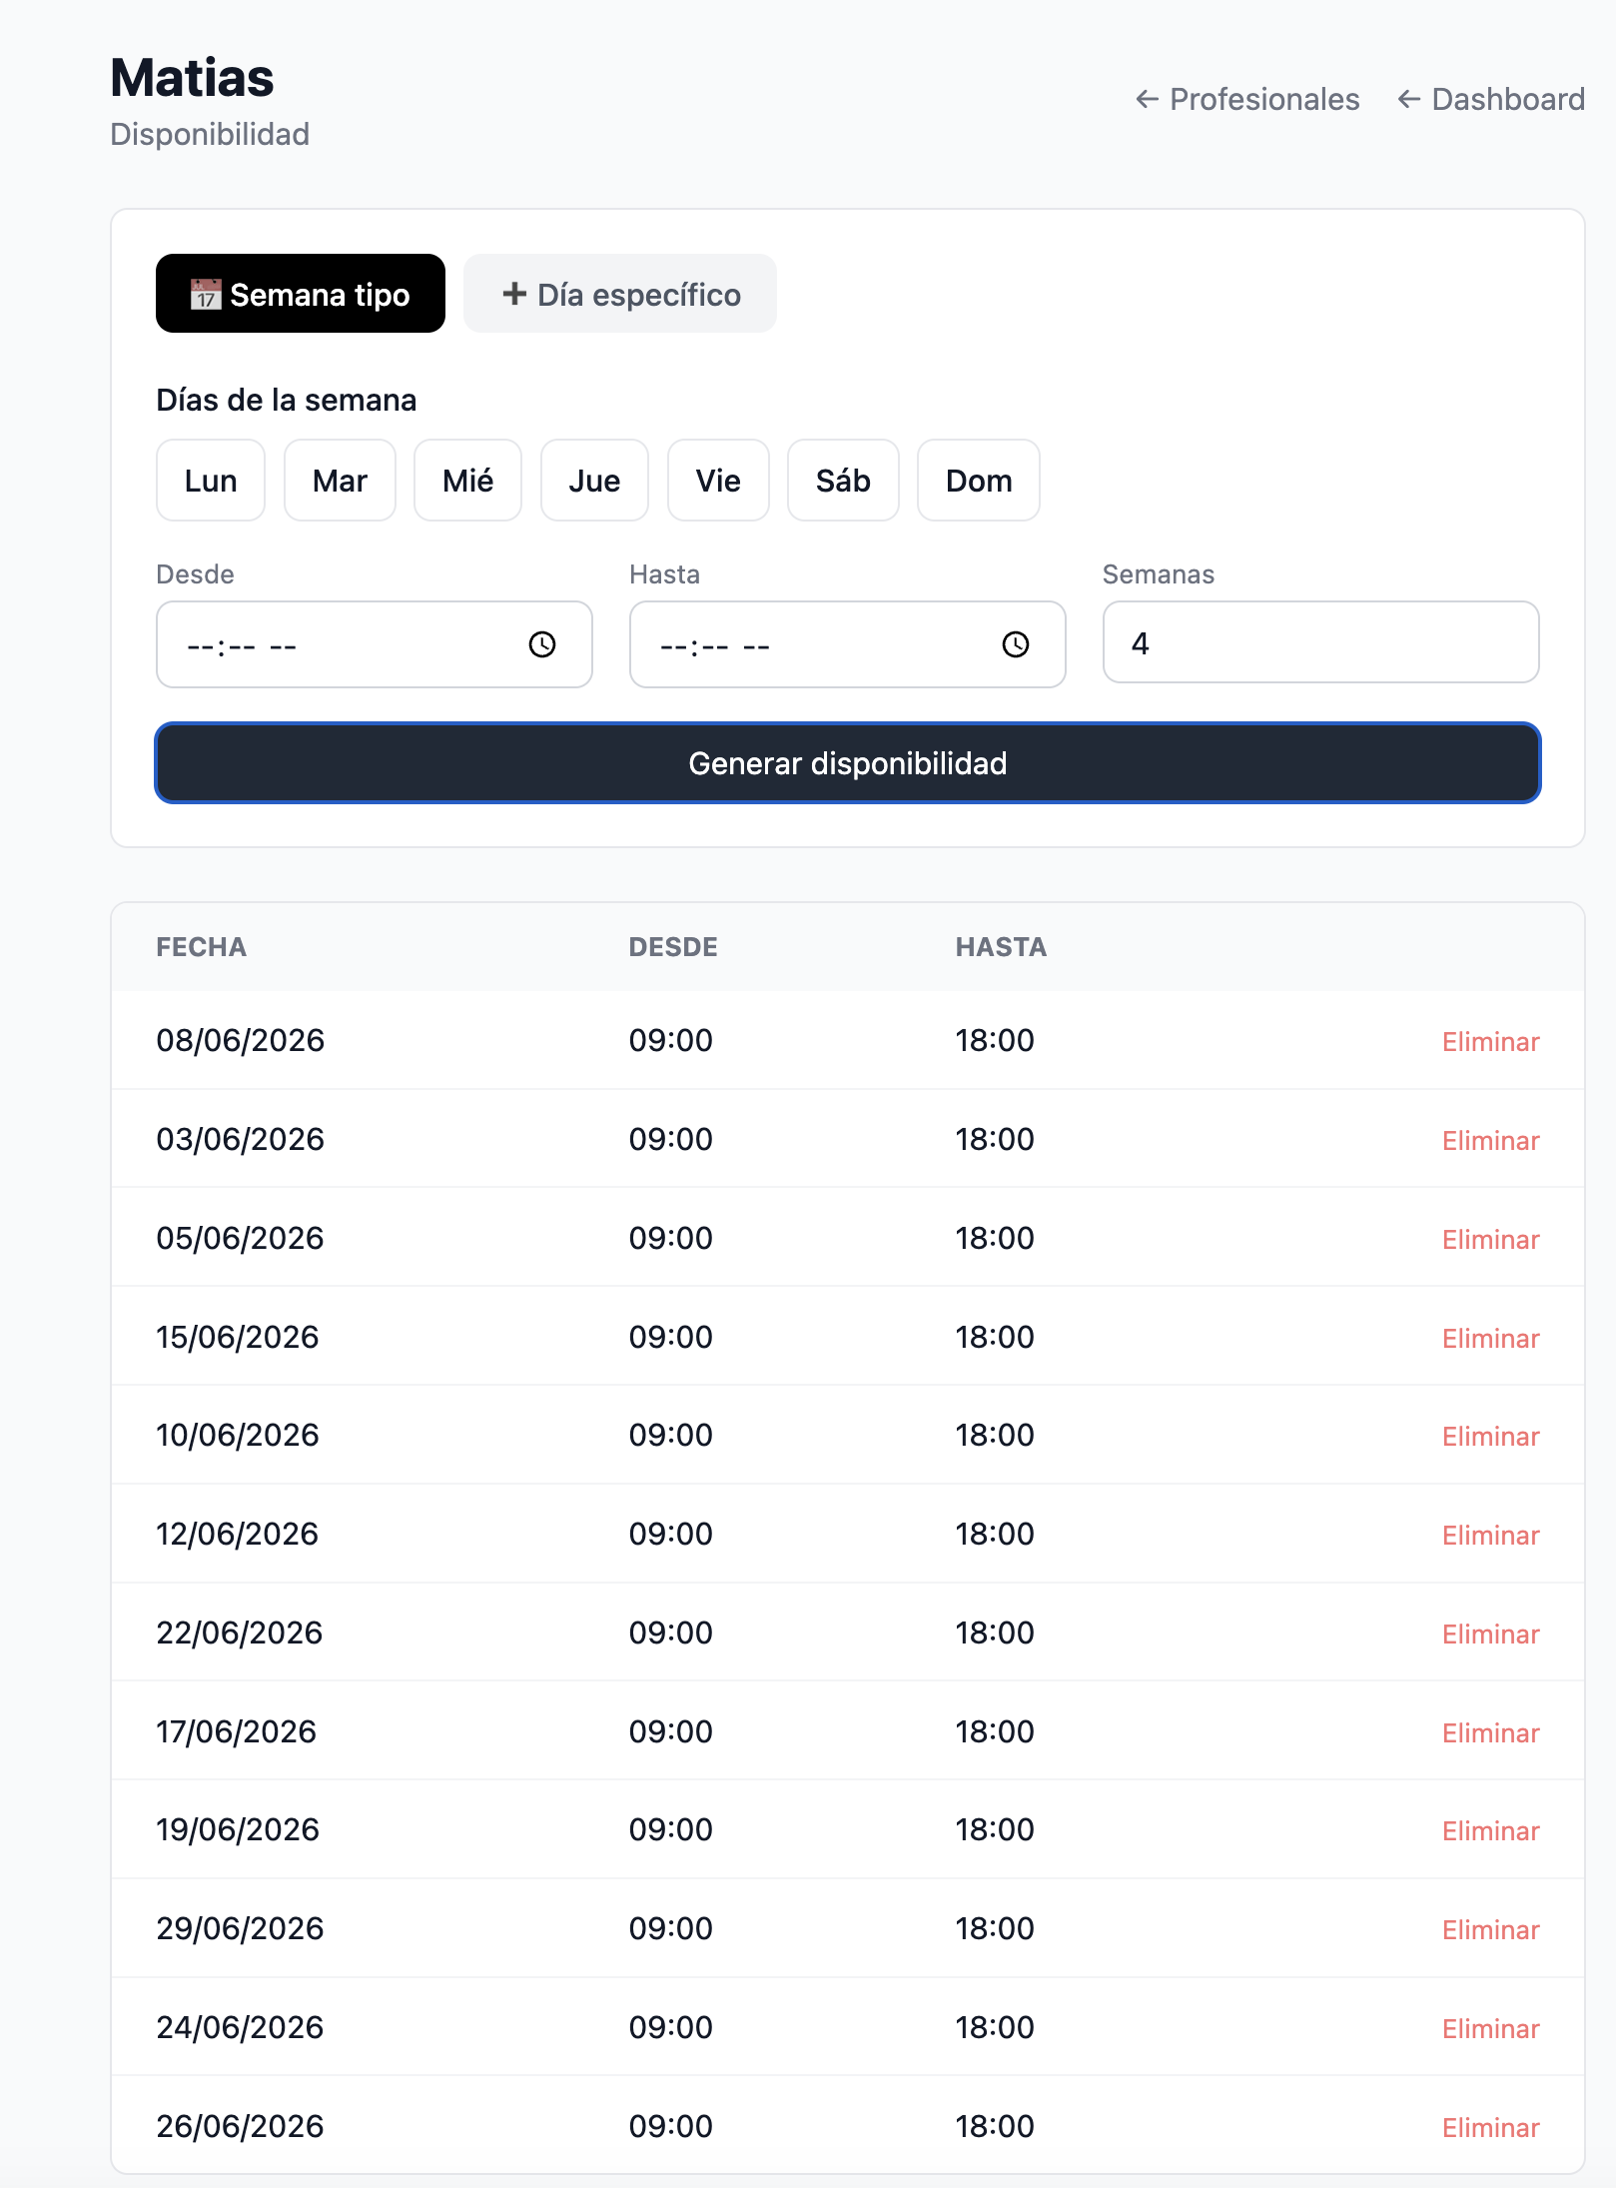Click into the Desde time field
This screenshot has width=1616, height=2188.
point(375,644)
